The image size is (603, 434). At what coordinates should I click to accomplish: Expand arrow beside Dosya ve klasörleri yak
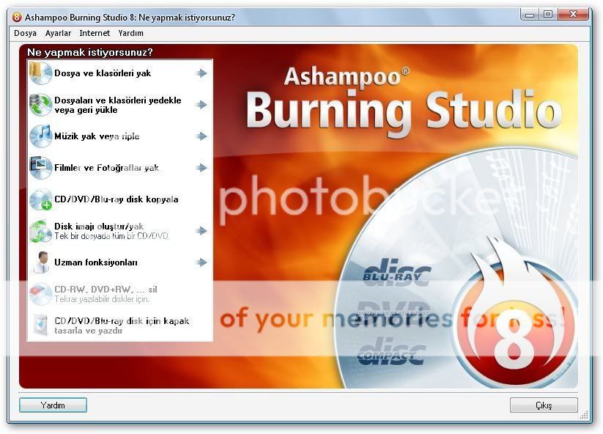[x=201, y=73]
